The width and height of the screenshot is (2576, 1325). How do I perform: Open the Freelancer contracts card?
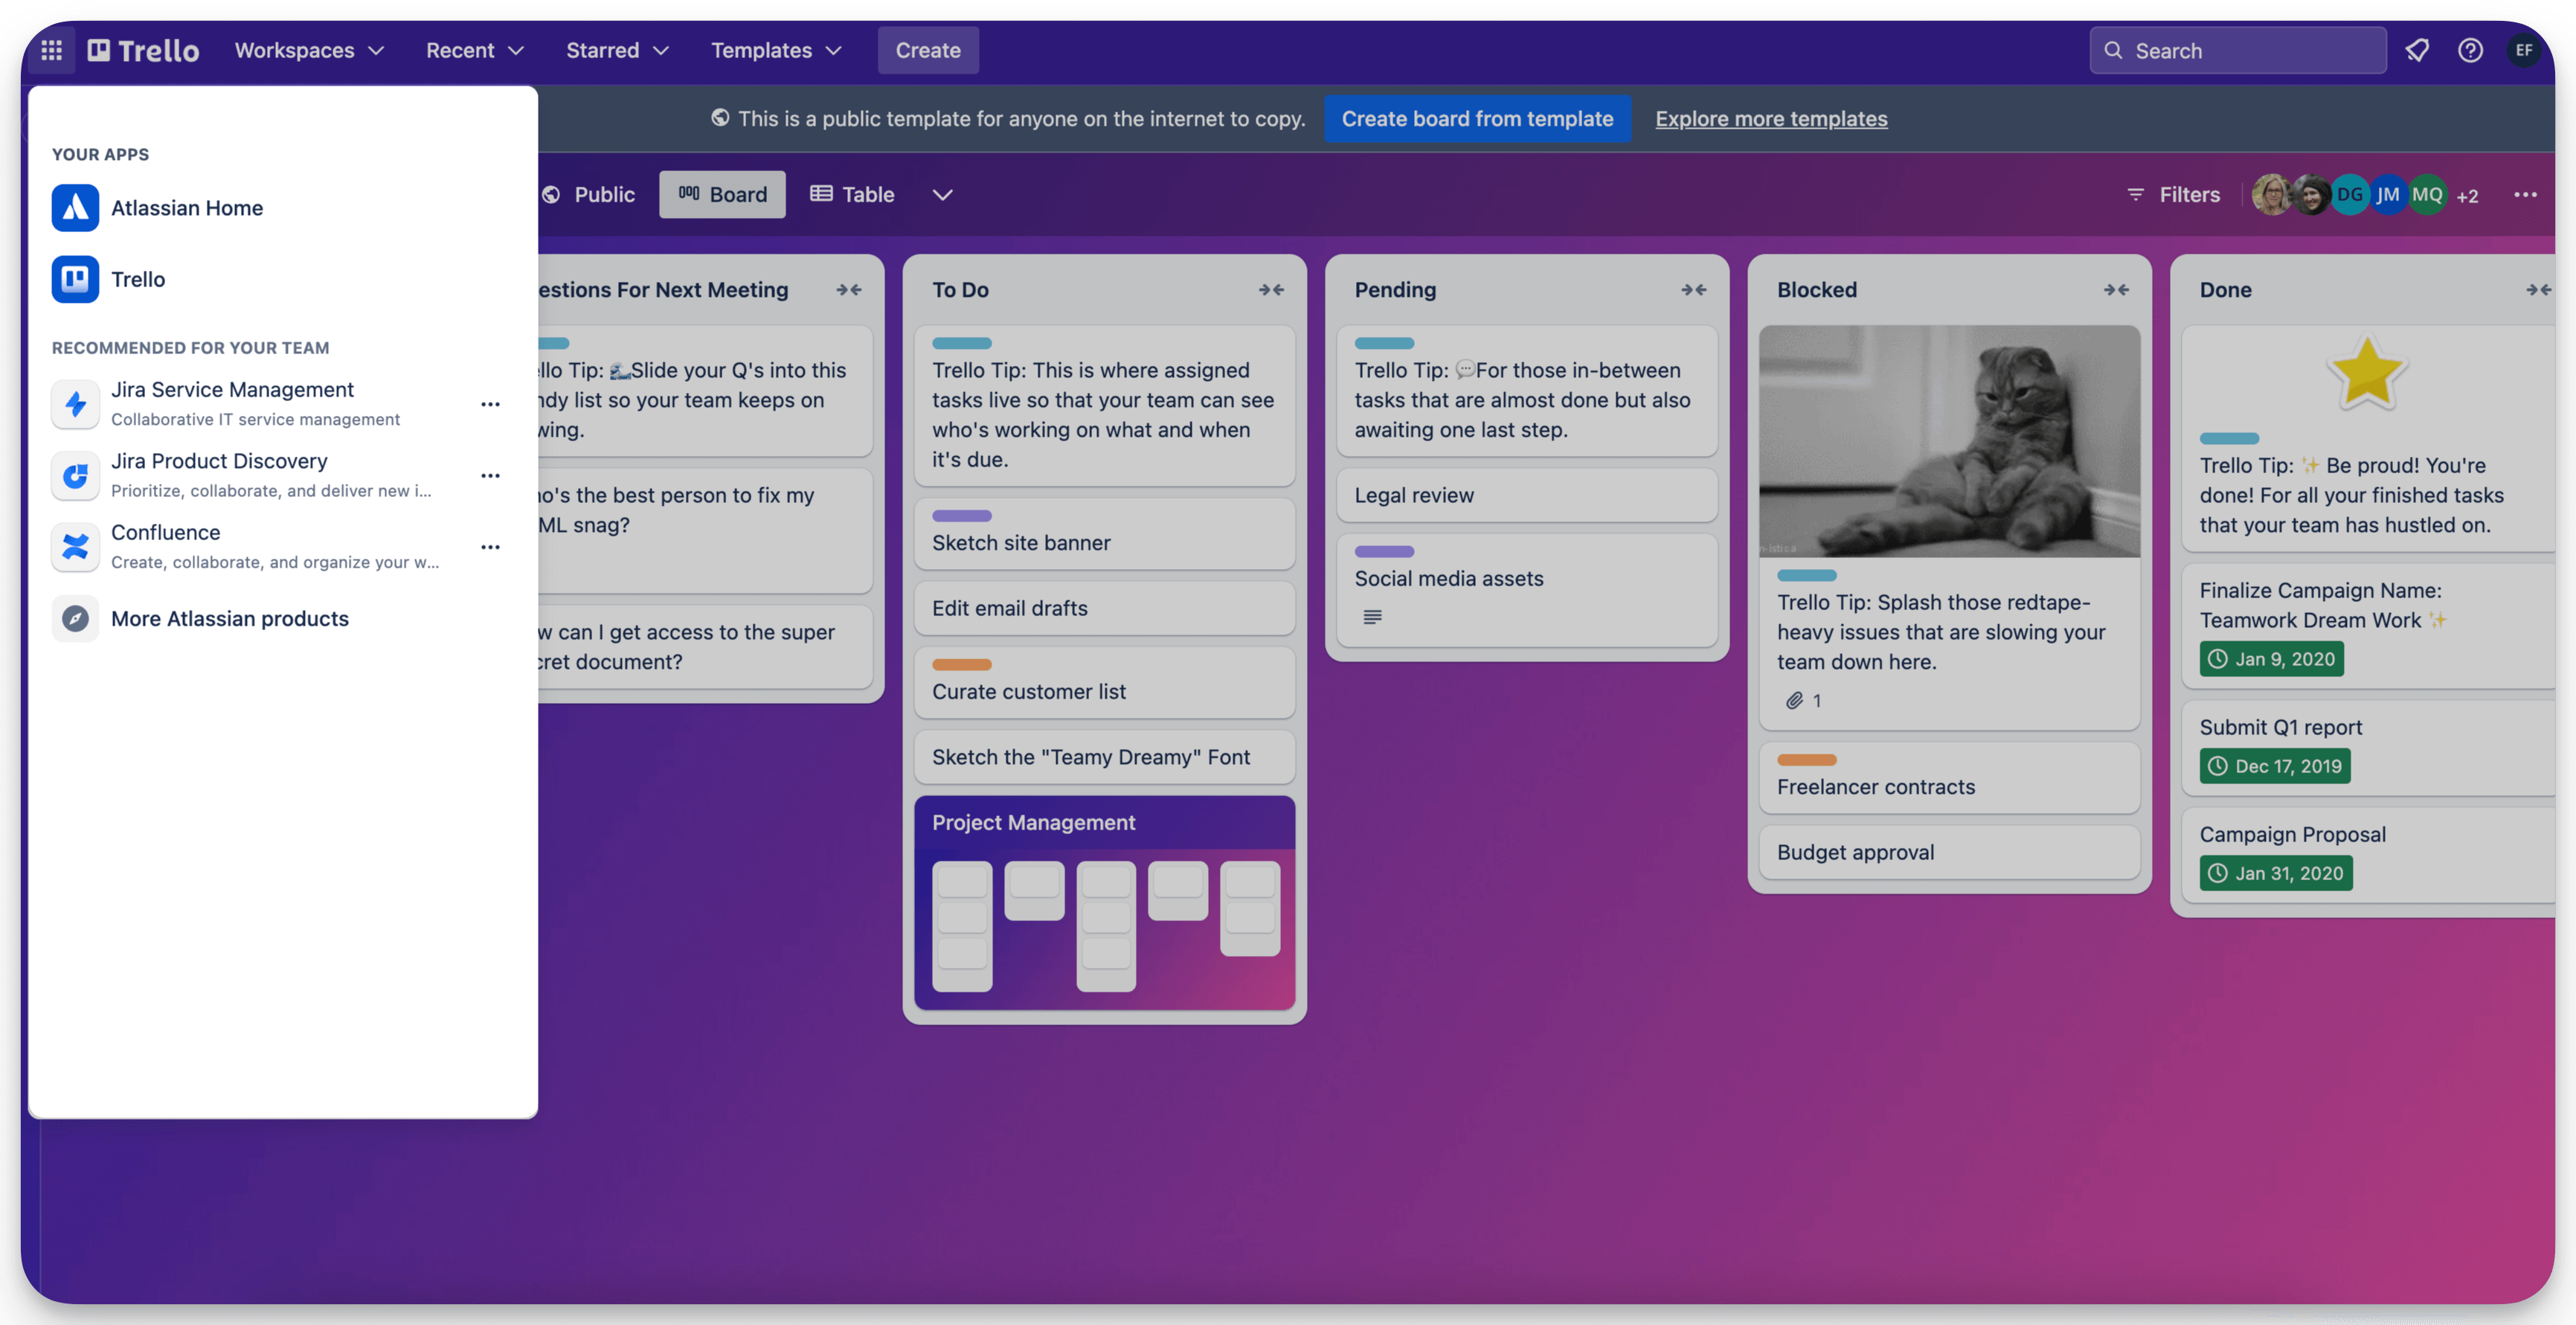tap(1949, 777)
